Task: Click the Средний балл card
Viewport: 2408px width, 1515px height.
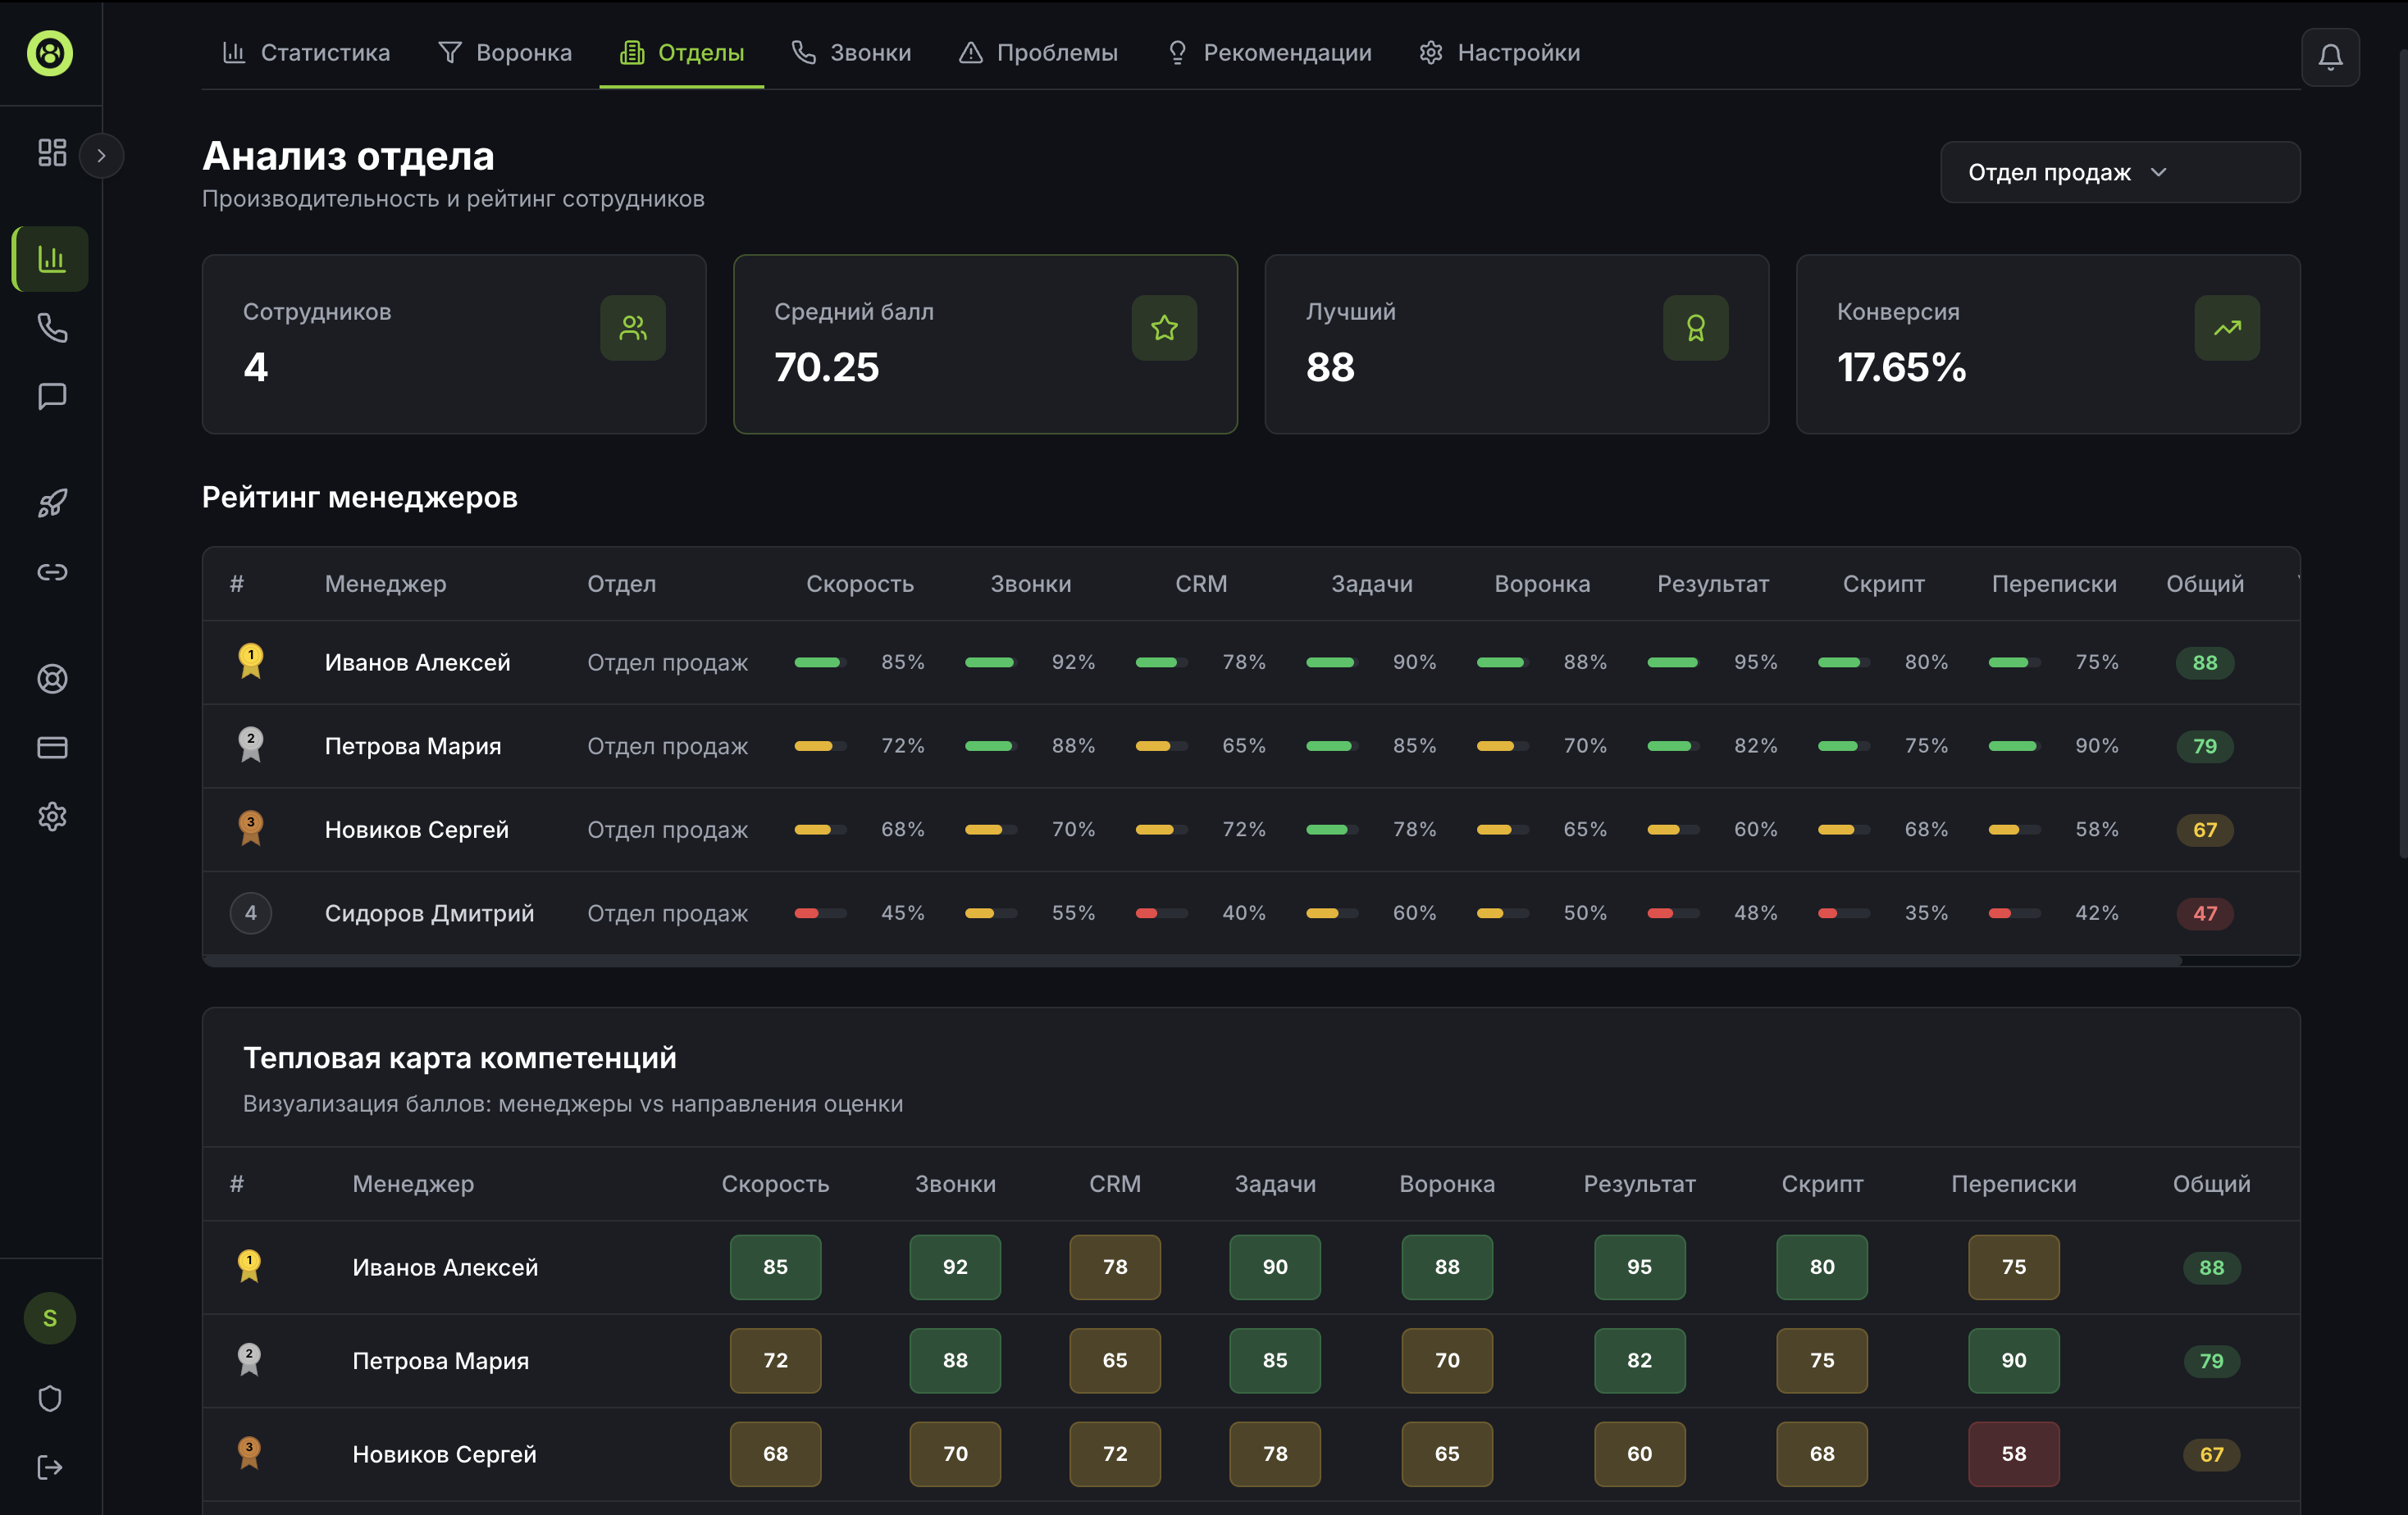Action: [x=984, y=343]
